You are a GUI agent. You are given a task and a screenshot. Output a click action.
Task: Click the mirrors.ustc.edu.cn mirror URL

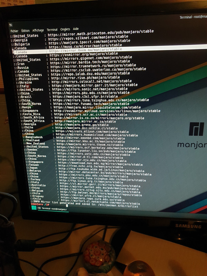(x=94, y=154)
